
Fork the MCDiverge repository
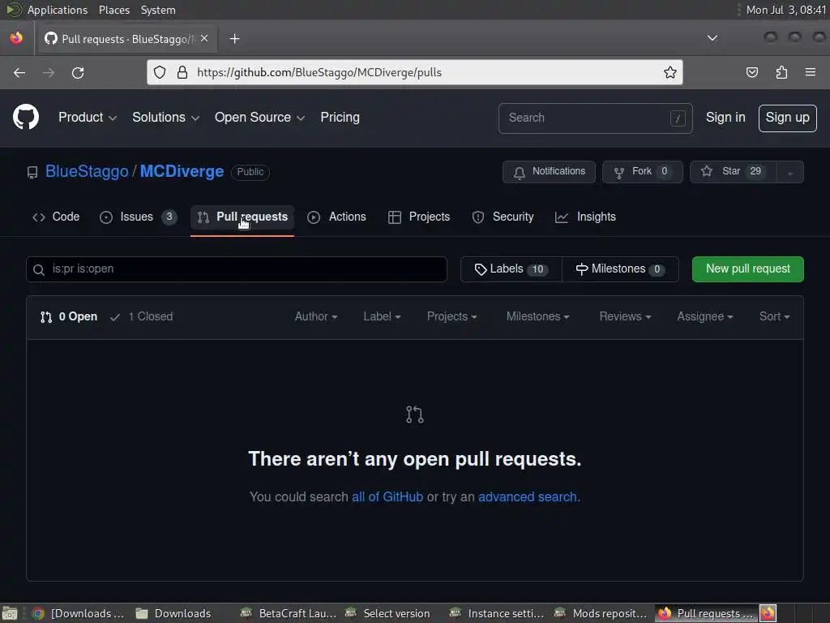pyautogui.click(x=642, y=172)
